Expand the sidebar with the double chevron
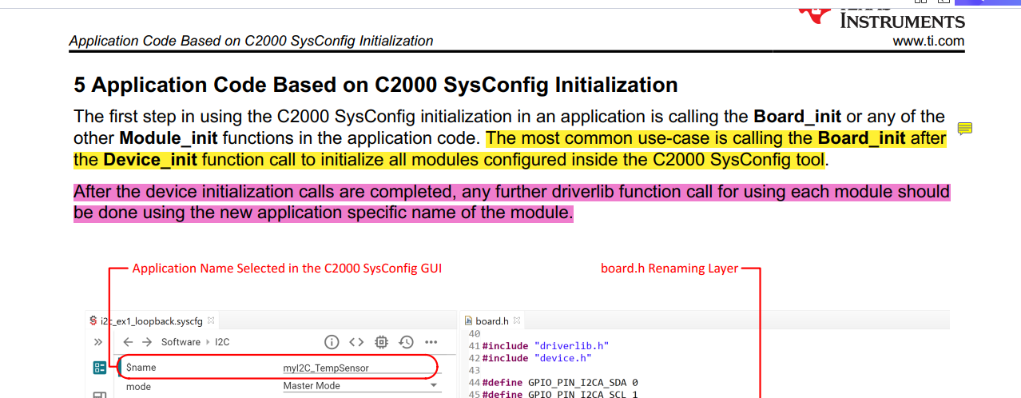 tap(98, 342)
